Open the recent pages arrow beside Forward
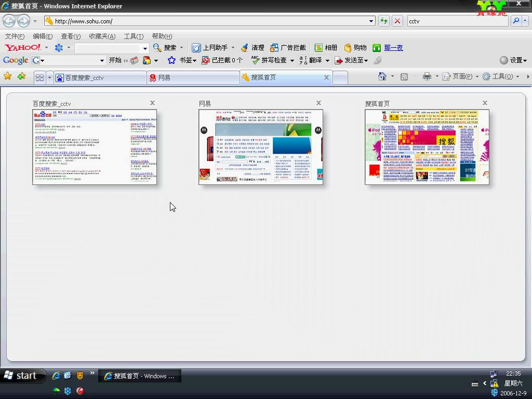This screenshot has width=532, height=399. point(35,21)
